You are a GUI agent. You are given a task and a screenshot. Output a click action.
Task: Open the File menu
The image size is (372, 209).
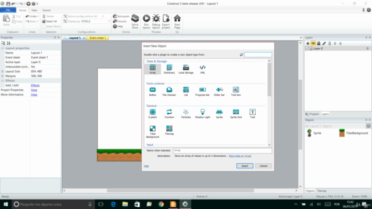pyautogui.click(x=8, y=10)
